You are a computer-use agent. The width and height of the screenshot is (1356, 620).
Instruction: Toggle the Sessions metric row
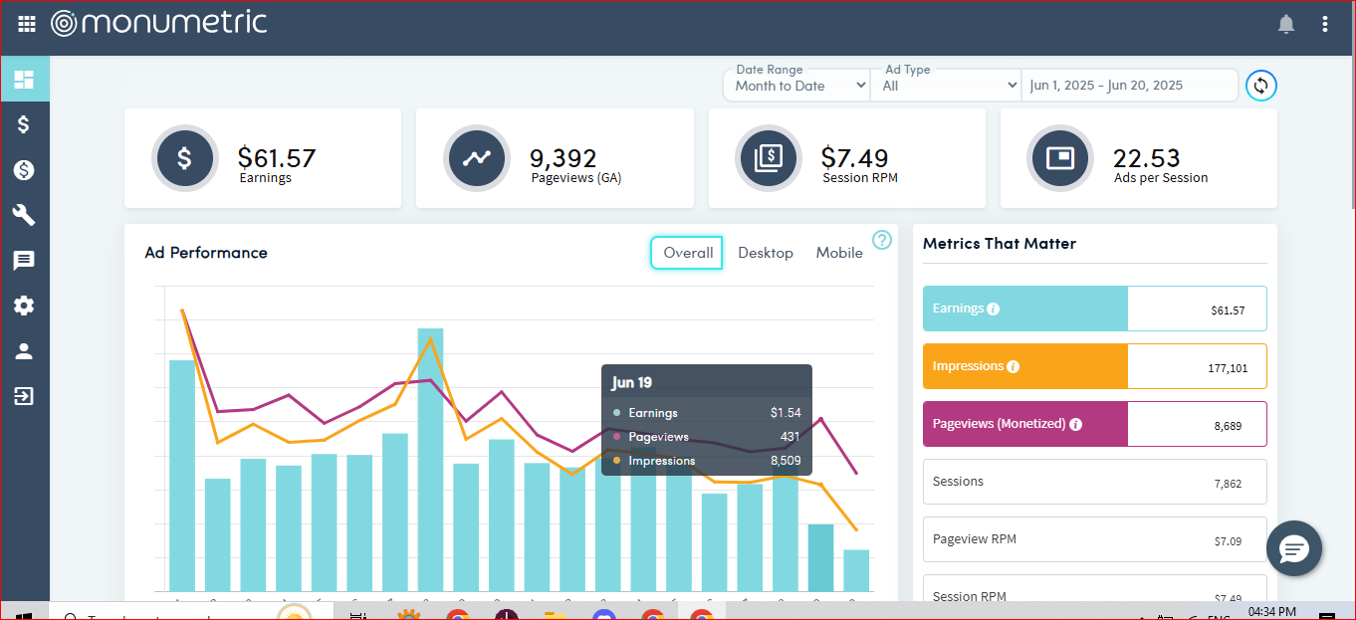(x=1095, y=482)
